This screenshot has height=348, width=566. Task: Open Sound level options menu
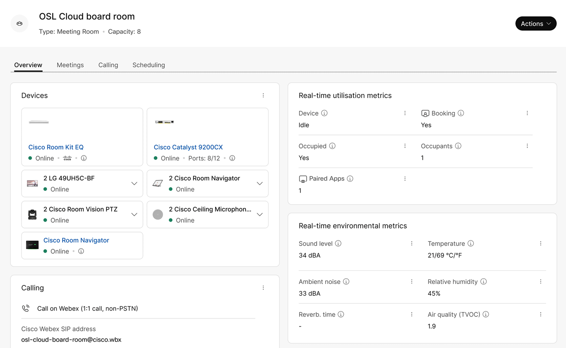pos(412,243)
